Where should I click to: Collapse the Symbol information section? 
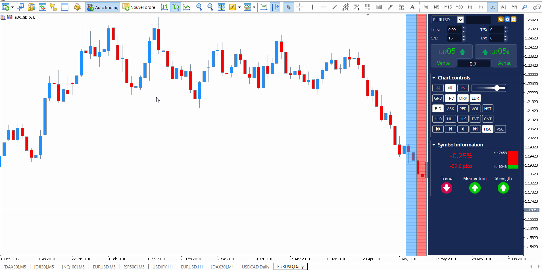(x=434, y=145)
